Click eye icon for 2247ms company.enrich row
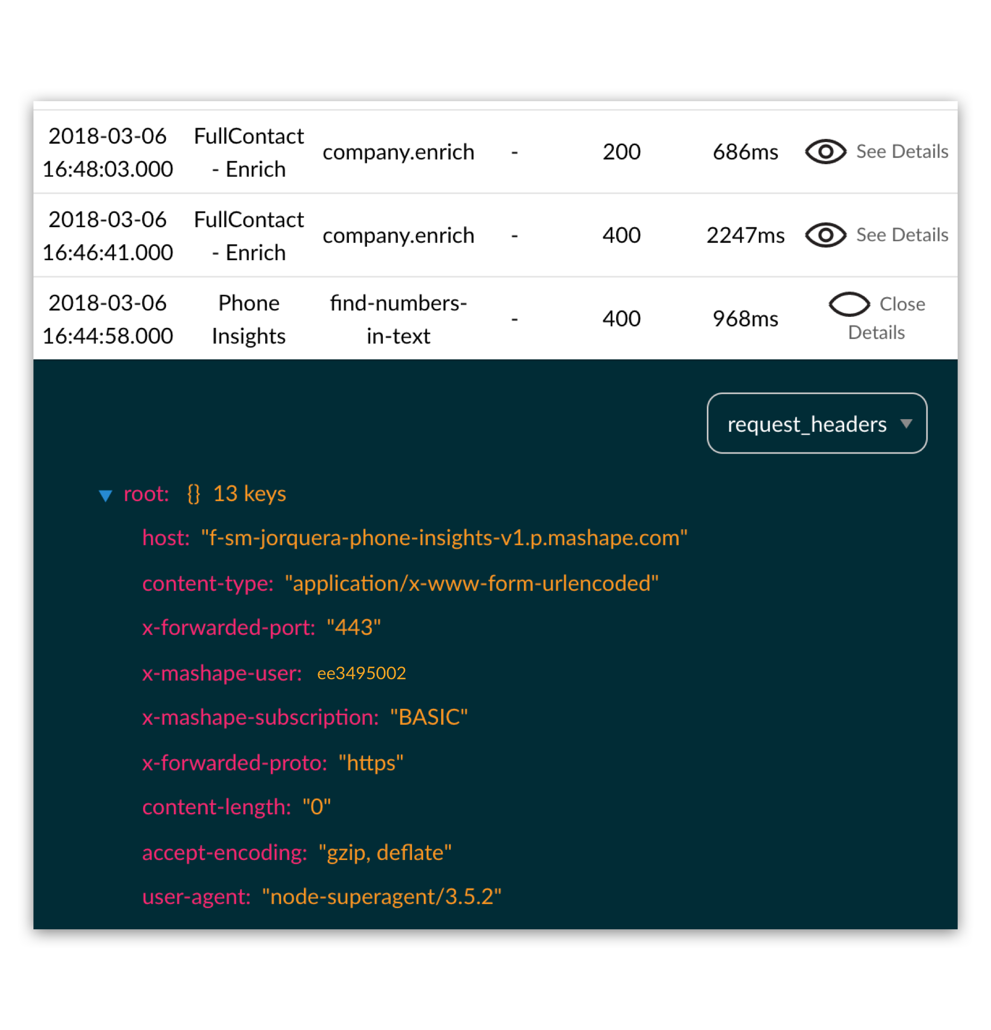991x1030 pixels. [x=825, y=235]
